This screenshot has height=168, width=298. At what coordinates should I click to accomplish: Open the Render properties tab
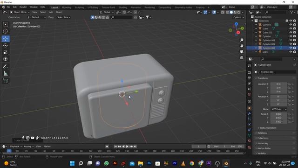click(x=250, y=73)
